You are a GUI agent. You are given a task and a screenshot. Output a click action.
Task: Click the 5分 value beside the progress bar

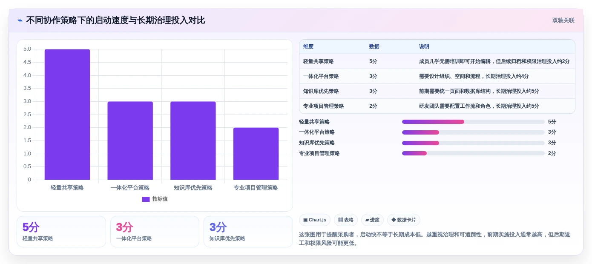click(x=552, y=122)
